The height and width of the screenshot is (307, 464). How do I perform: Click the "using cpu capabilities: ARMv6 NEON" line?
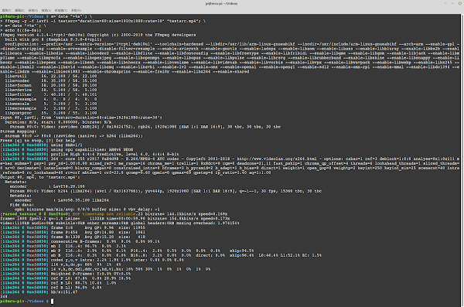pos(67,149)
